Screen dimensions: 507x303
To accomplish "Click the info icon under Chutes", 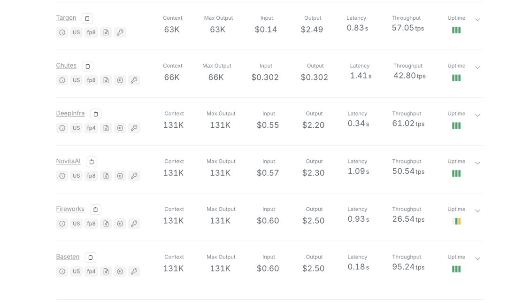I will pos(62,80).
